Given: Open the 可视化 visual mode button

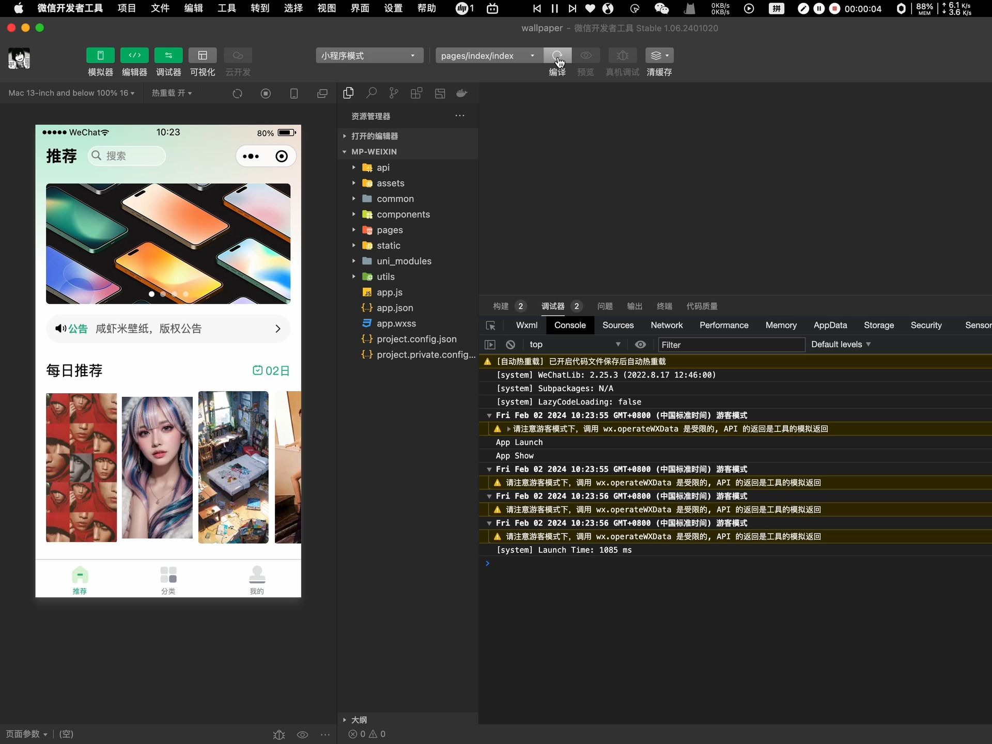Looking at the screenshot, I should (203, 55).
